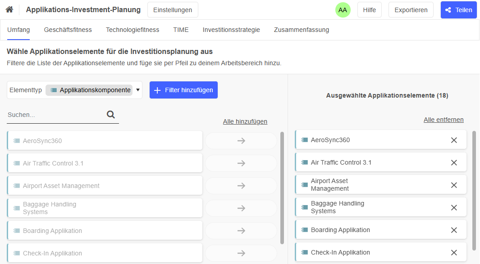Remove Air Traffic Control 3.1 from selection
This screenshot has height=264, width=480.
pyautogui.click(x=454, y=162)
